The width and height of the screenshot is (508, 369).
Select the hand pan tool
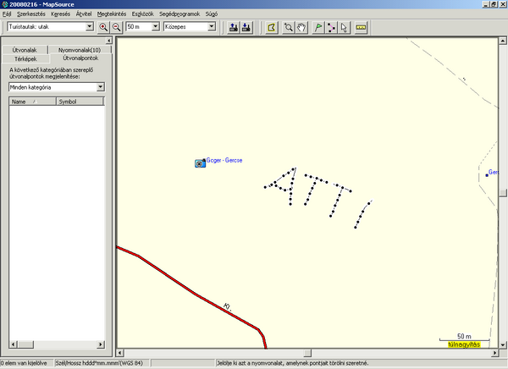click(x=301, y=27)
